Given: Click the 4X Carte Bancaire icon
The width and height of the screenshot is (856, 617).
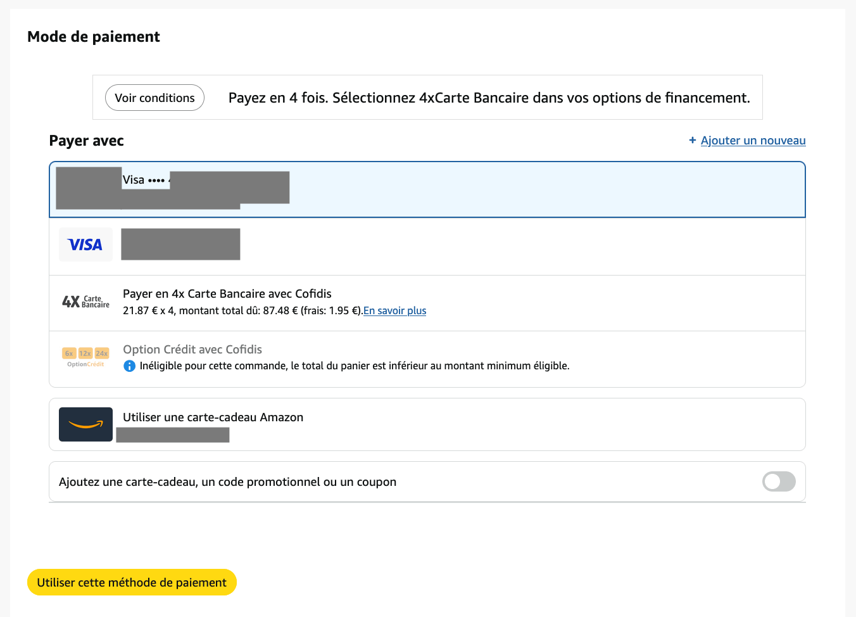Looking at the screenshot, I should coord(85,302).
